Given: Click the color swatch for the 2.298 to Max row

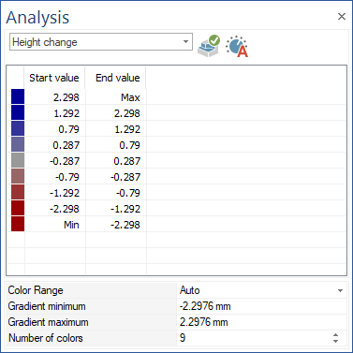Looking at the screenshot, I should (x=18, y=96).
